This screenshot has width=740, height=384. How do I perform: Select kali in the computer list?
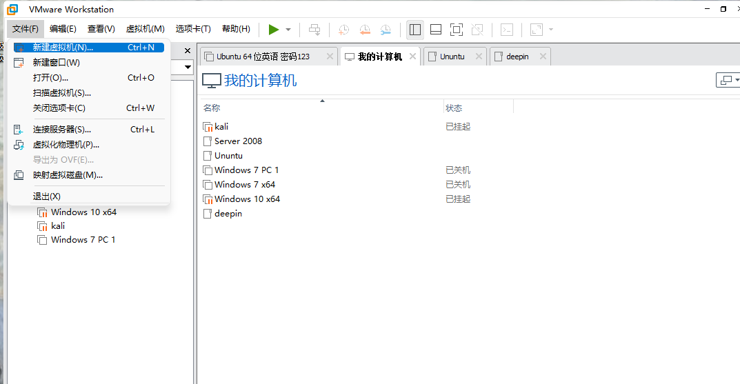coord(221,126)
